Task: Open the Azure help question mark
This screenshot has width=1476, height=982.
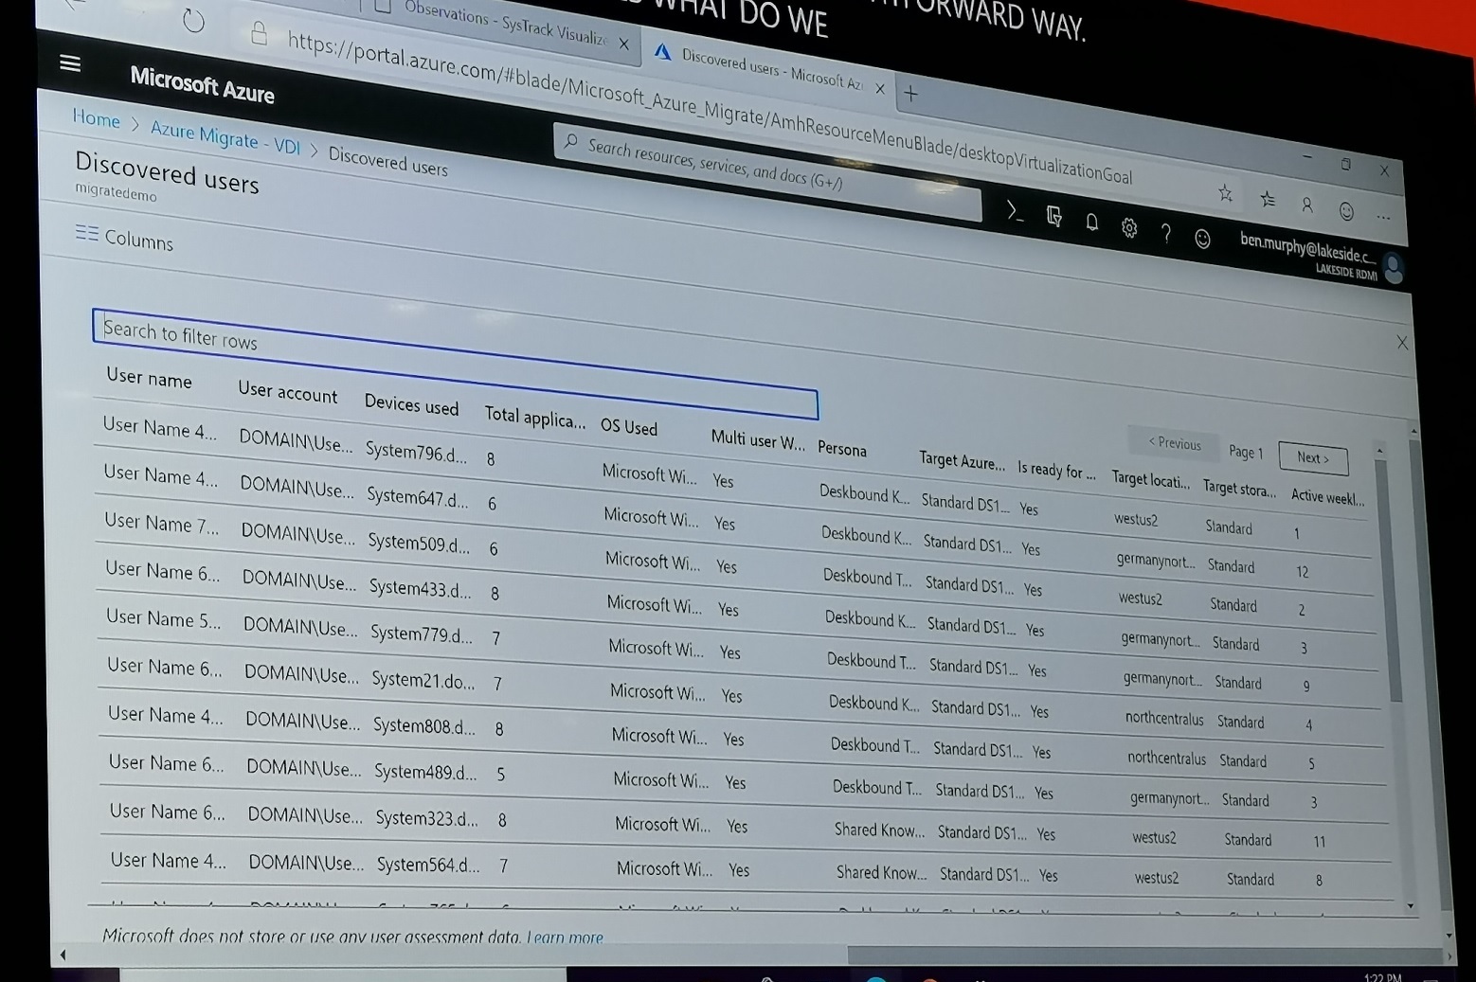Action: pos(1165,233)
